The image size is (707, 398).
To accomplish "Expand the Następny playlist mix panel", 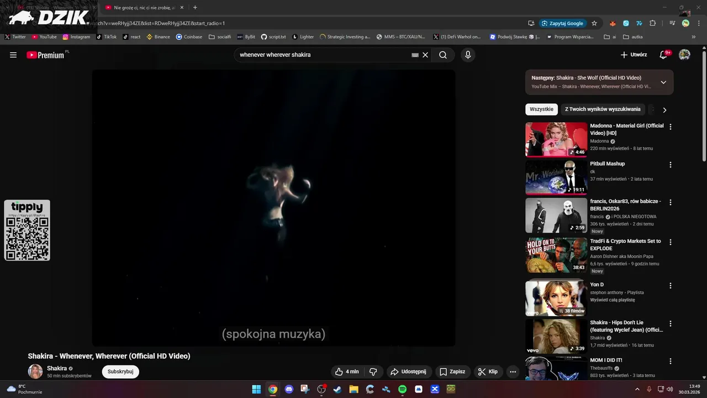I will (x=663, y=82).
